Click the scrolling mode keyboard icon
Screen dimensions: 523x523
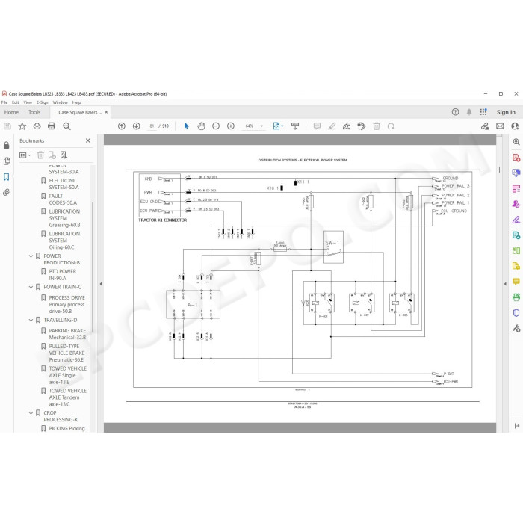point(295,126)
